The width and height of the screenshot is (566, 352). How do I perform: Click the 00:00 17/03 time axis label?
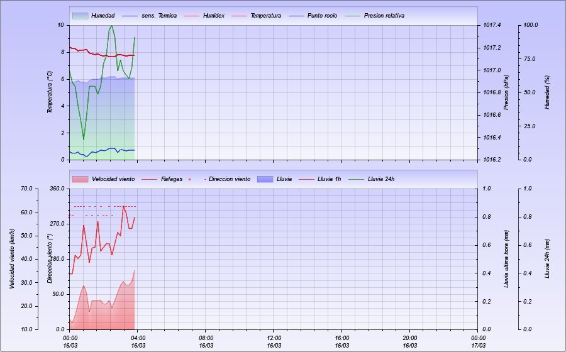(478, 341)
